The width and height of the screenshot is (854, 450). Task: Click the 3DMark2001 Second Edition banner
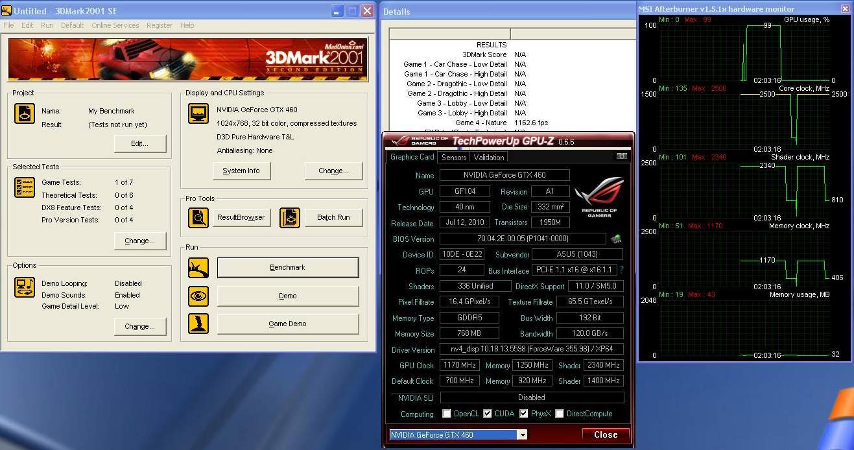coord(188,59)
